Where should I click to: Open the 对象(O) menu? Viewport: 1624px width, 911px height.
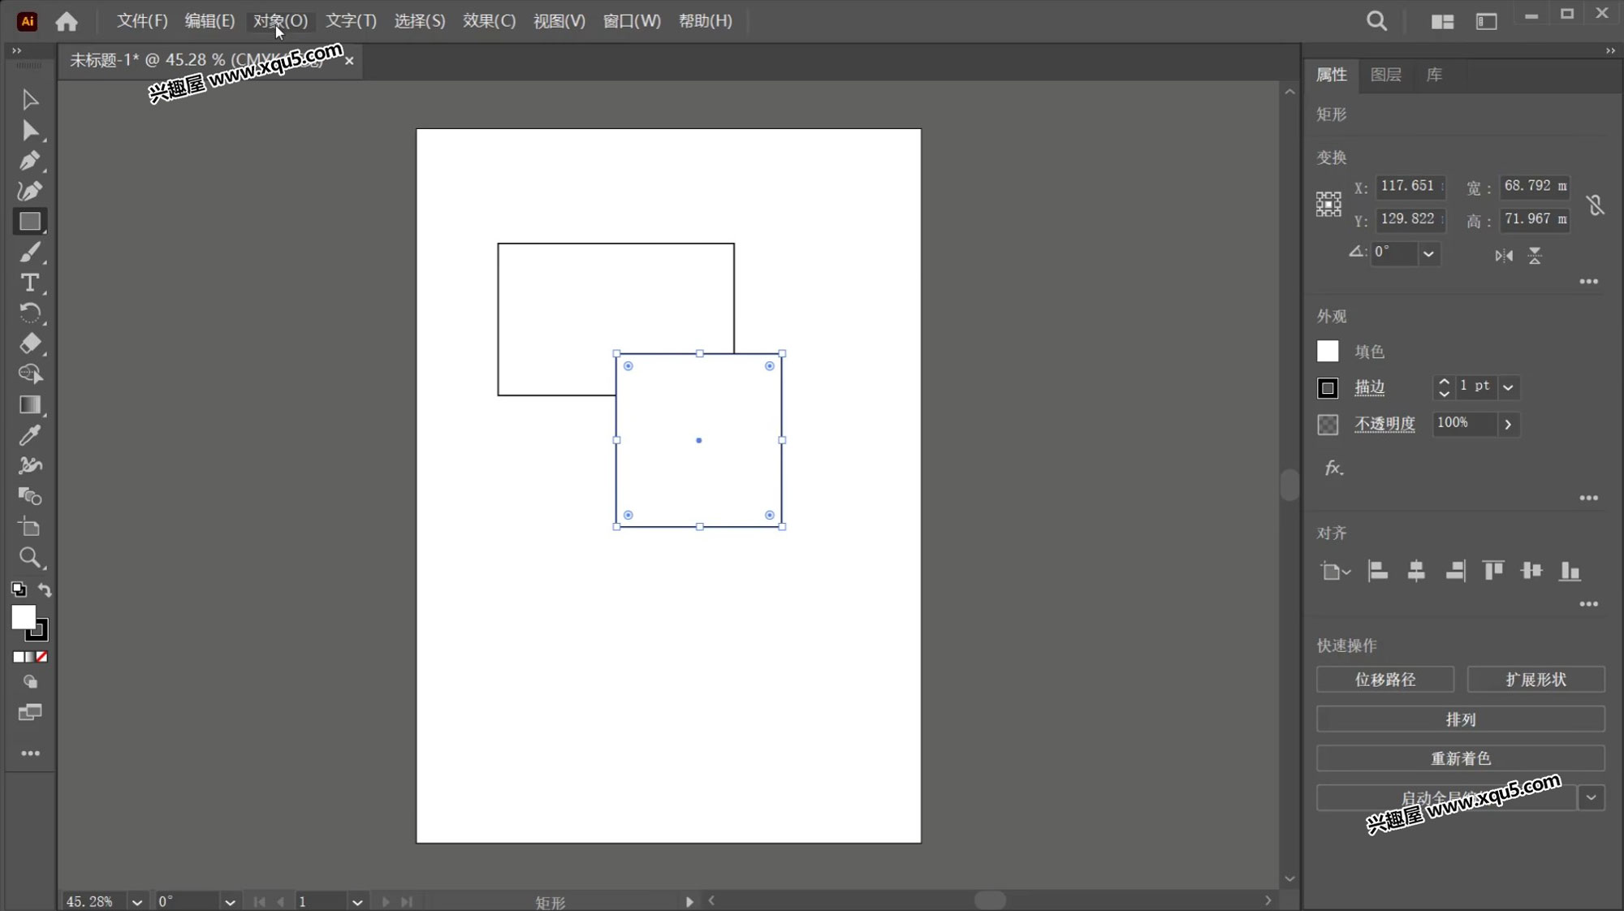pos(280,21)
